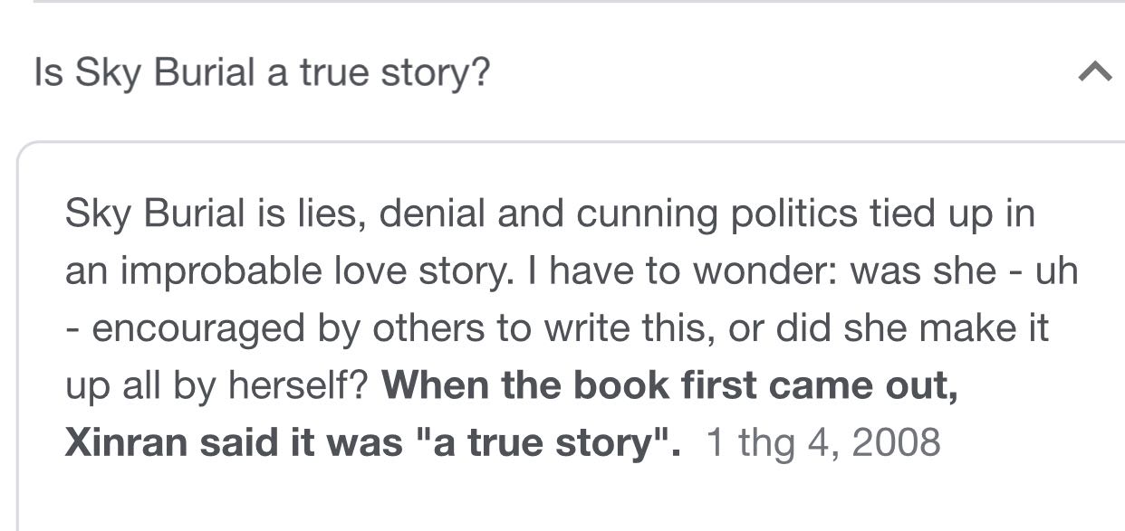This screenshot has width=1125, height=531.
Task: Click the words "was she - uh"
Action: pyautogui.click(x=964, y=271)
